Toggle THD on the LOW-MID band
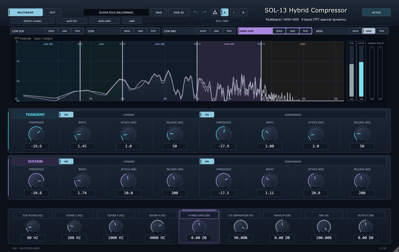Image resolution: width=399 pixels, height=252 pixels. 229,31
